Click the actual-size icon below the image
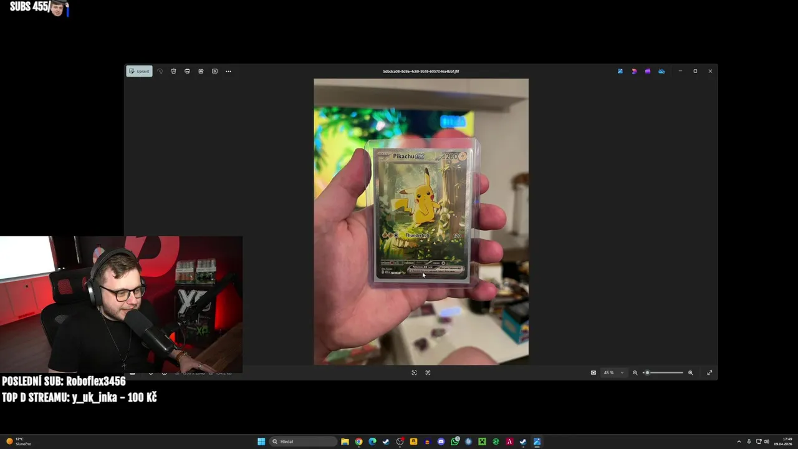Screen dimensions: 798x449 click(x=428, y=372)
